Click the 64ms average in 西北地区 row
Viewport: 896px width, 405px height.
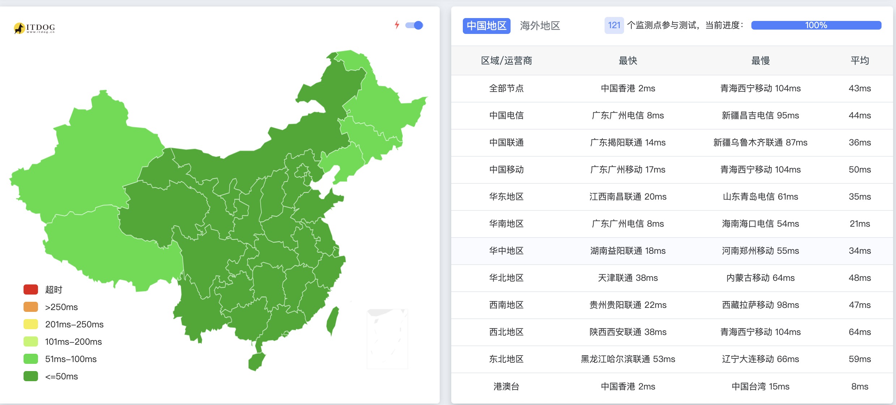pyautogui.click(x=859, y=332)
